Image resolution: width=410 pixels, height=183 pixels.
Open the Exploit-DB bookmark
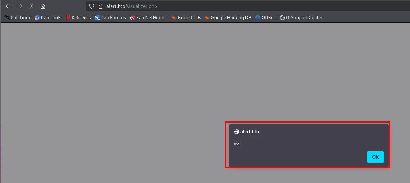pos(186,18)
